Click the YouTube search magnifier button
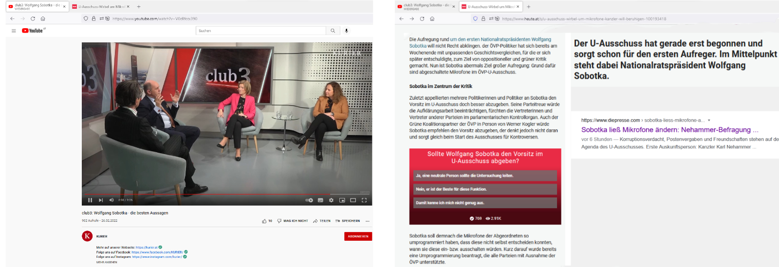Image resolution: width=779 pixels, height=267 pixels. click(x=333, y=31)
